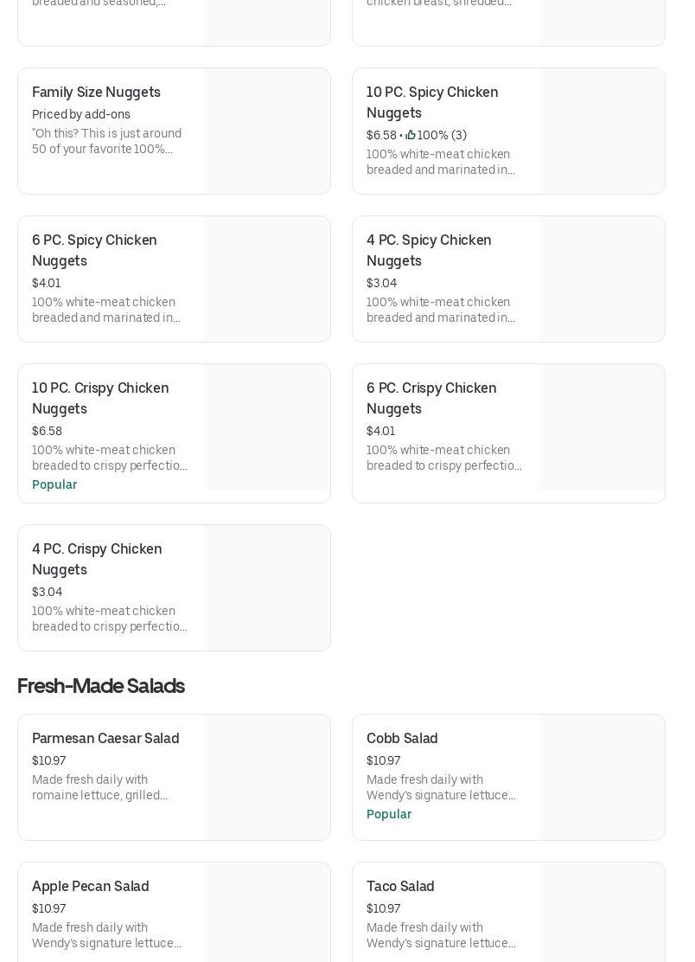Click the Popular tag on Cobb Salad
695x962 pixels.
click(389, 814)
